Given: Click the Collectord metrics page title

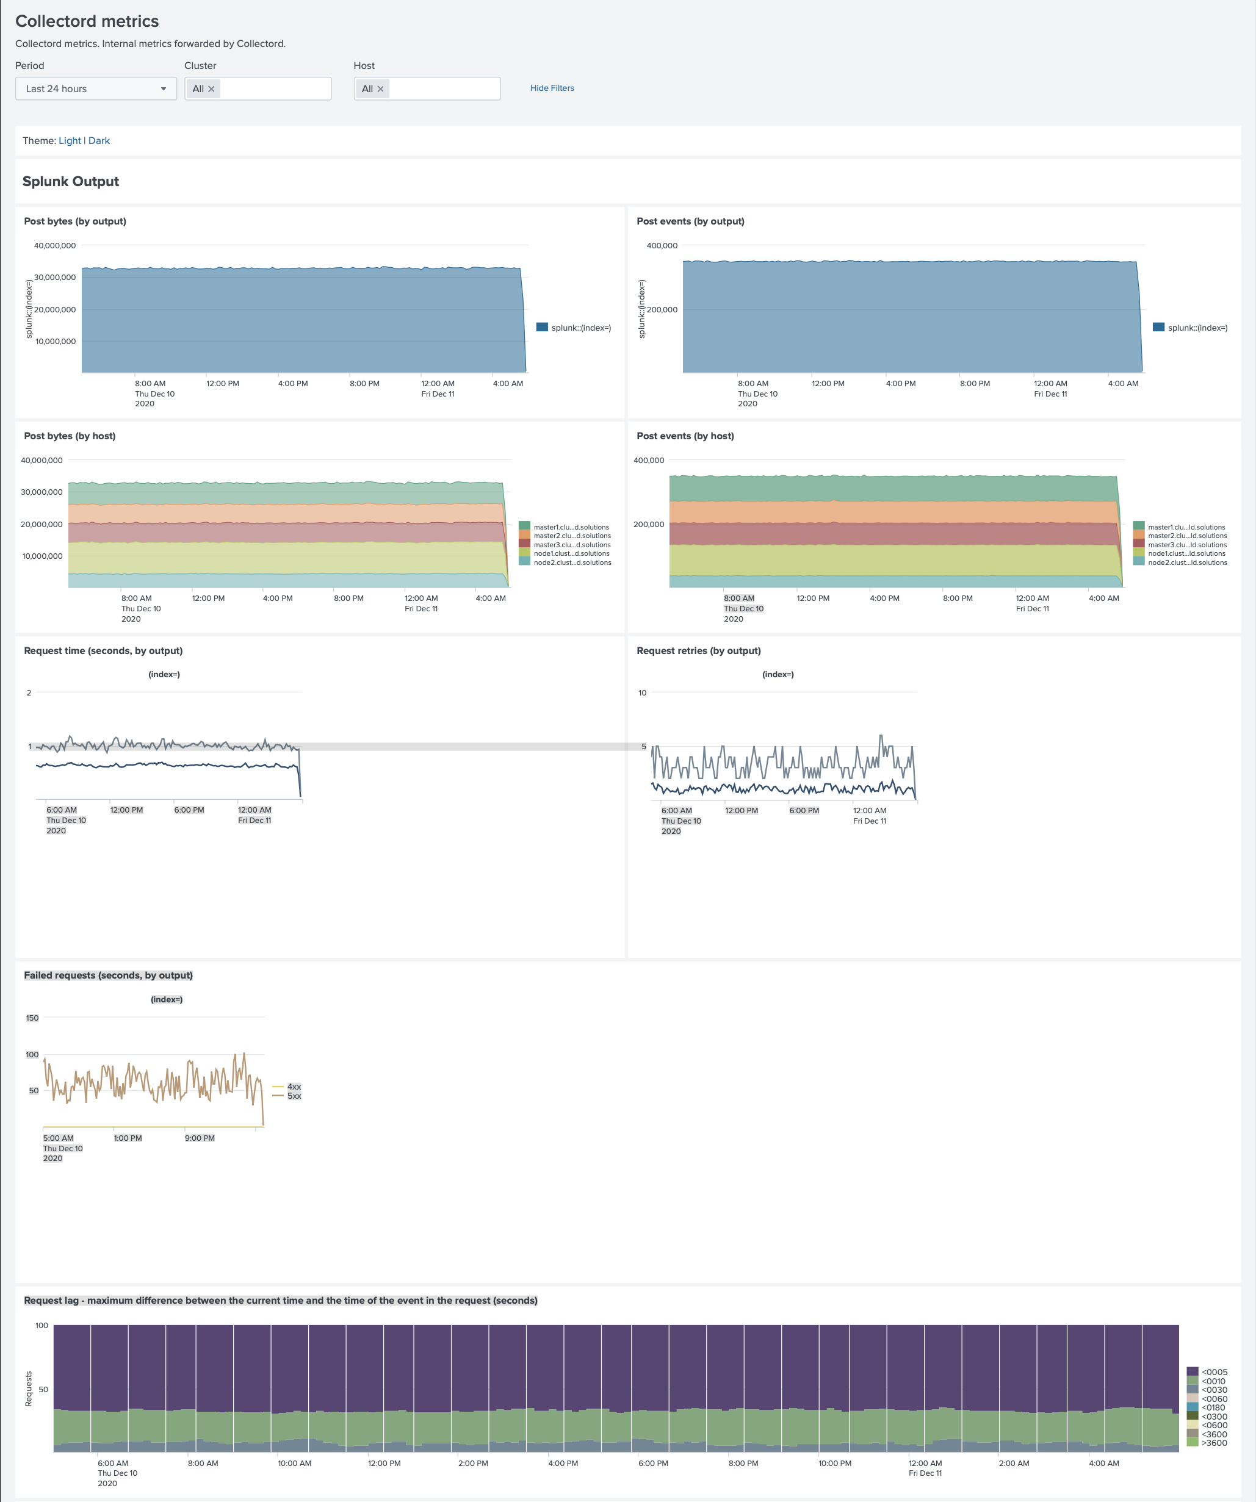Looking at the screenshot, I should pos(87,21).
